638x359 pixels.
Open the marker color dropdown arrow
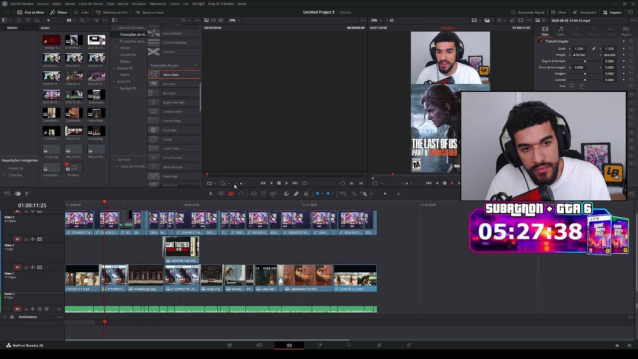pos(332,193)
